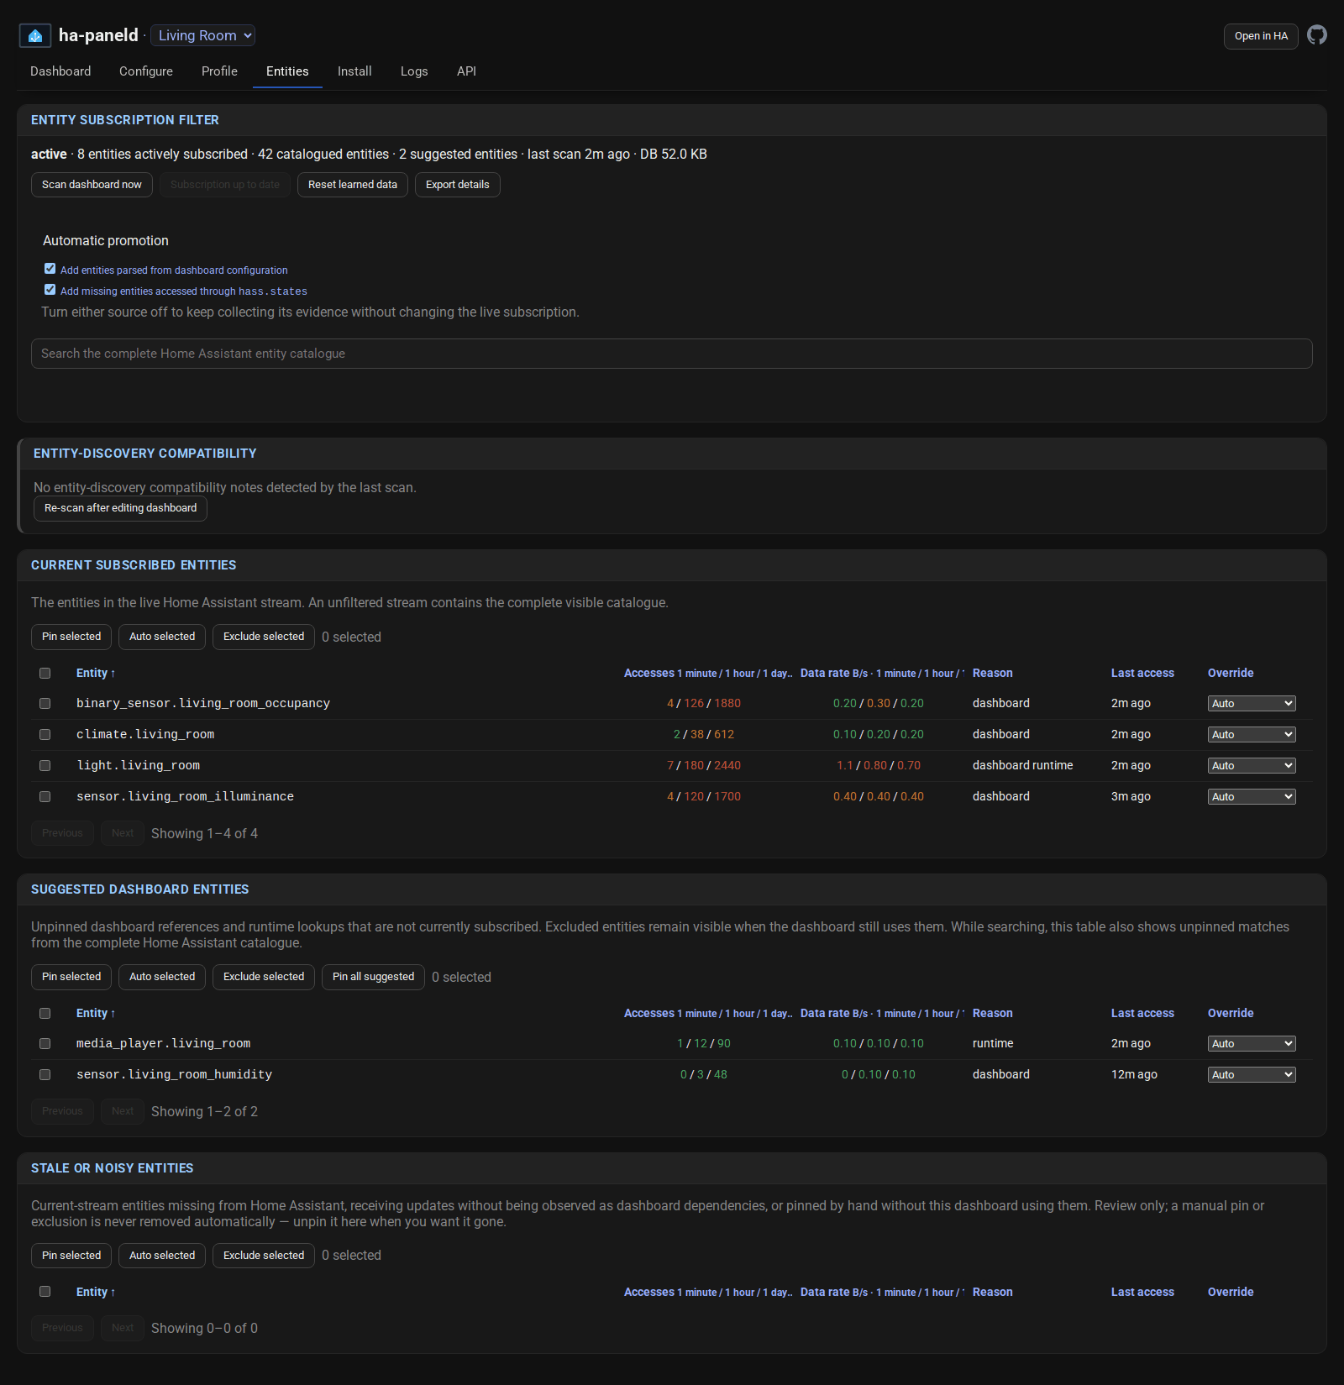Toggle select-all checkbox in Stale or Noisy Entities
Viewport: 1344px width, 1385px height.
45,1292
